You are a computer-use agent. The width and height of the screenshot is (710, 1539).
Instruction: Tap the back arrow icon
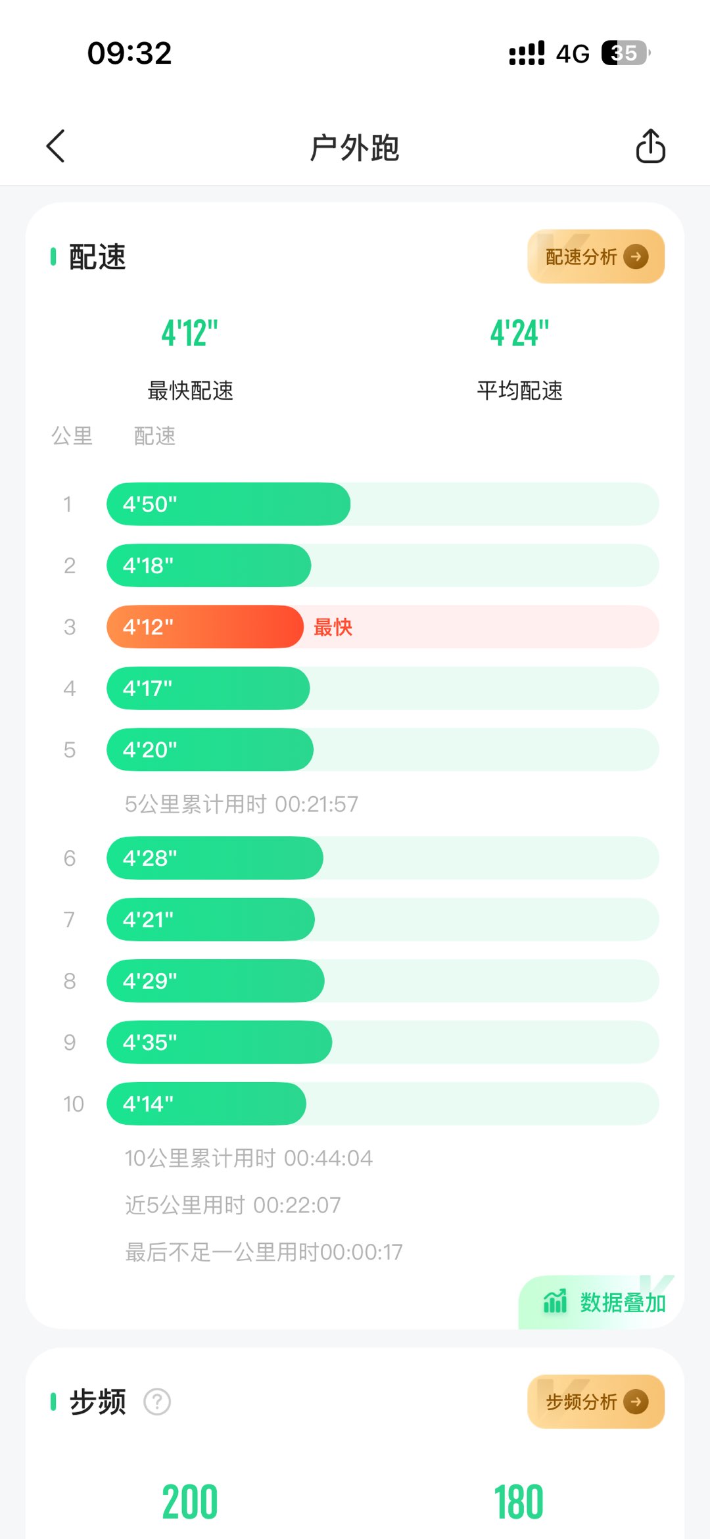click(x=56, y=146)
